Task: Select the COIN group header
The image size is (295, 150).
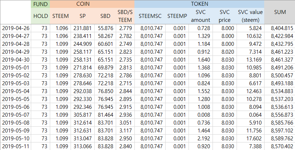Action: click(x=92, y=4)
